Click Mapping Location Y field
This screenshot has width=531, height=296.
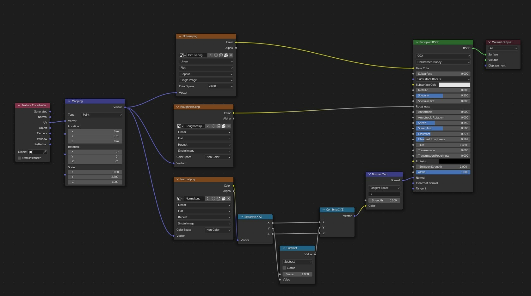95,136
